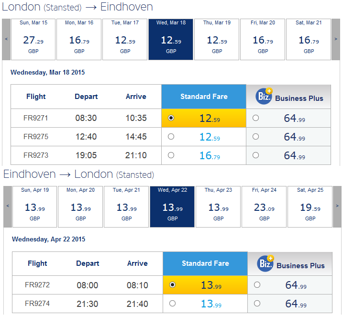Select the Sat, Mar 21 date tab

pyautogui.click(x=309, y=39)
